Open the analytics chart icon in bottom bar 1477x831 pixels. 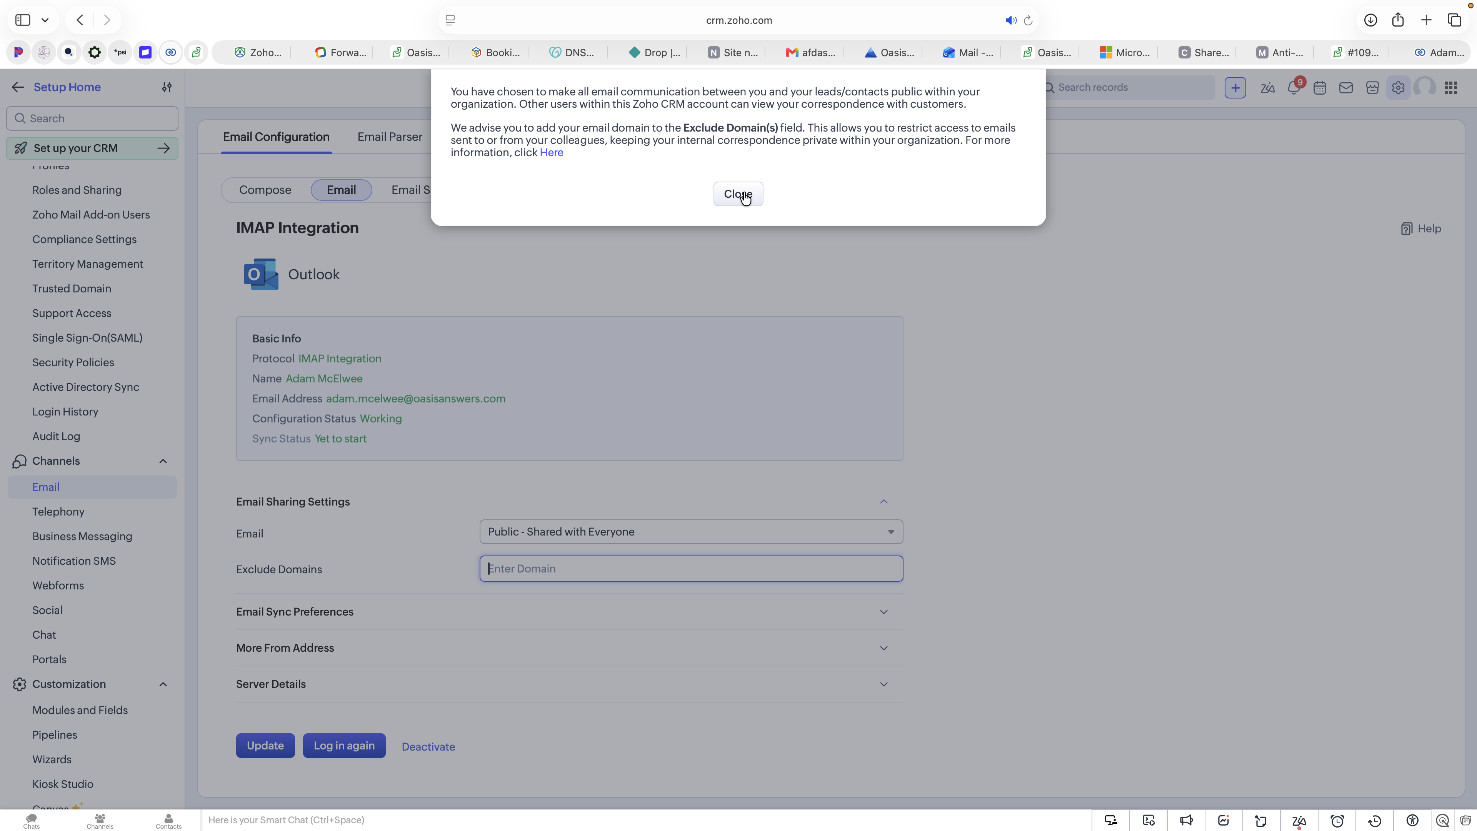(x=1224, y=821)
